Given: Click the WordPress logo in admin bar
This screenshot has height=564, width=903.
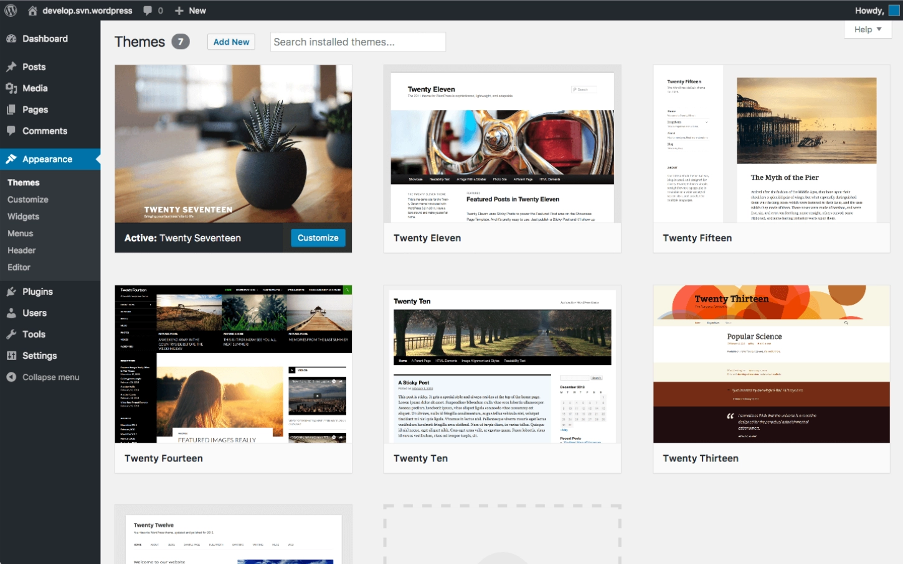Looking at the screenshot, I should click(10, 10).
